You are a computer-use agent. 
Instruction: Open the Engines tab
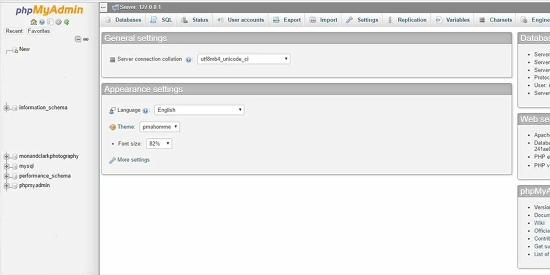tap(534, 20)
